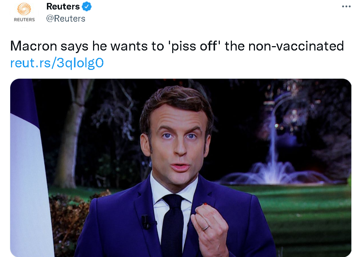Open the reut.rs/3qlolg0 article link
This screenshot has width=355, height=257.
pos(57,63)
